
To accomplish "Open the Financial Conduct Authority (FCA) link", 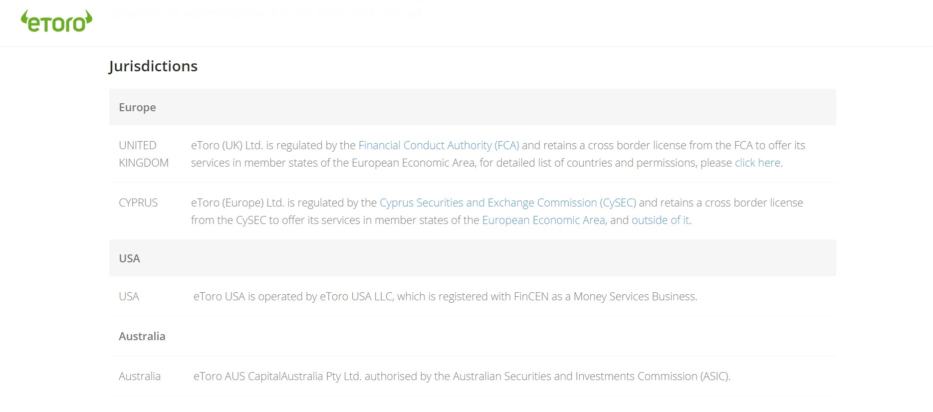I will tap(439, 145).
